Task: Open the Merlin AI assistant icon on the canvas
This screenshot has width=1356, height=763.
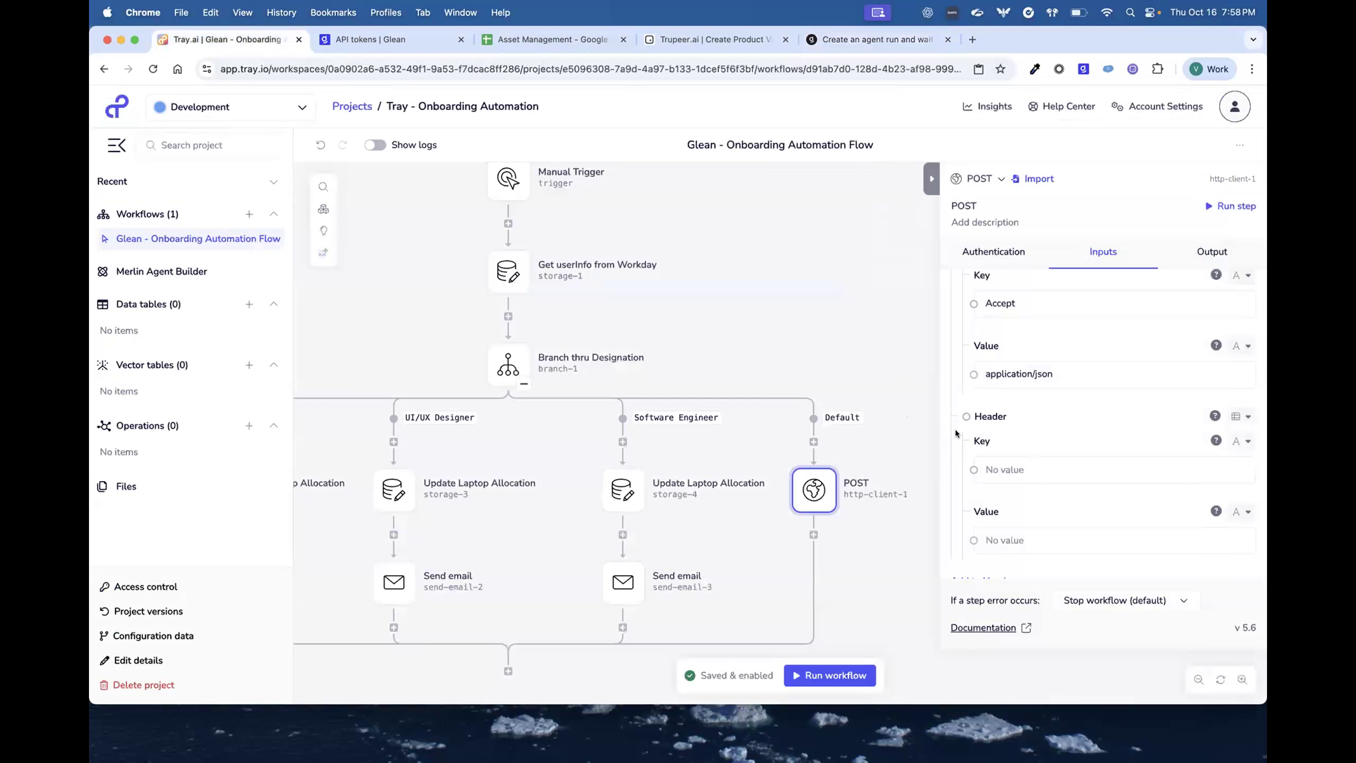Action: pyautogui.click(x=324, y=253)
